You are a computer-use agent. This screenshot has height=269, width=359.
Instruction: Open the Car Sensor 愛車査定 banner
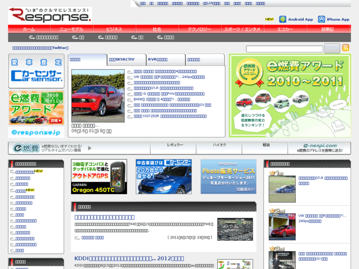(37, 71)
